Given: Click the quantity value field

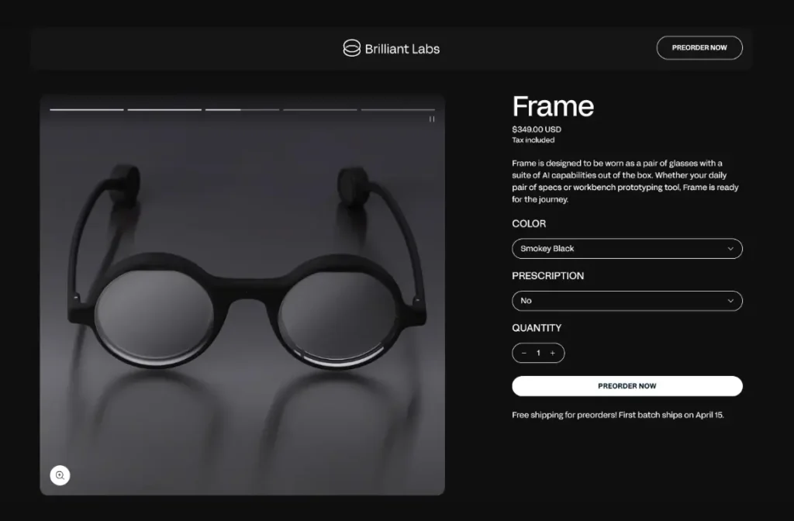Looking at the screenshot, I should (x=538, y=353).
